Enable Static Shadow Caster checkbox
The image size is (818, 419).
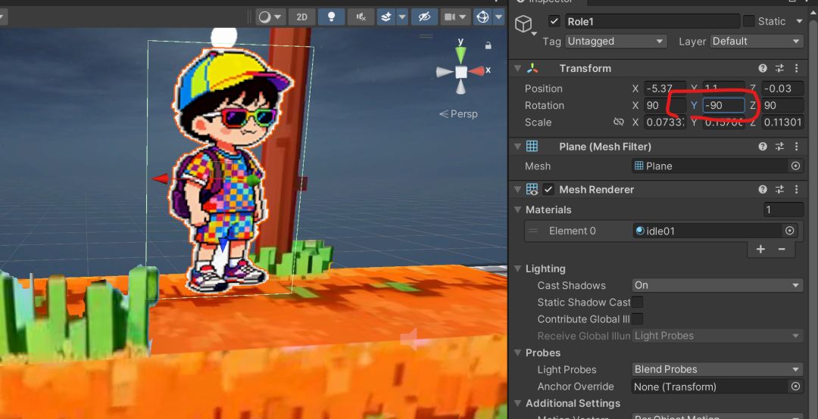pos(638,302)
